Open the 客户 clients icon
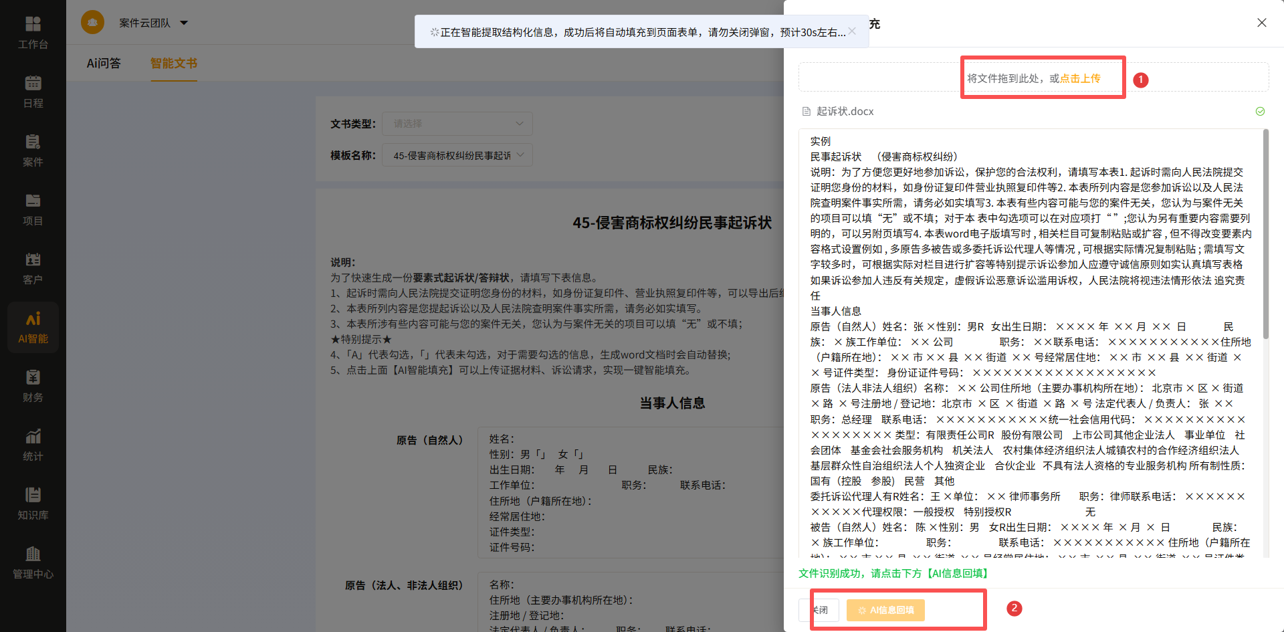Viewport: 1284px width, 632px height. click(x=33, y=267)
